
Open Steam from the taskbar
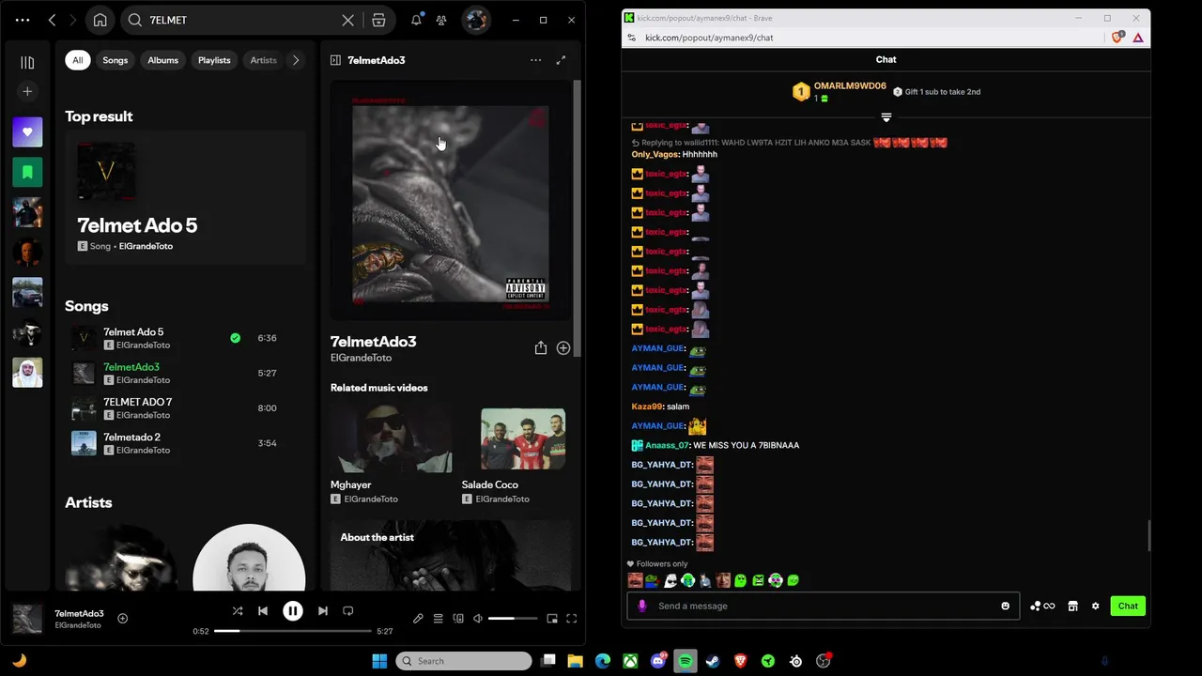coord(713,661)
